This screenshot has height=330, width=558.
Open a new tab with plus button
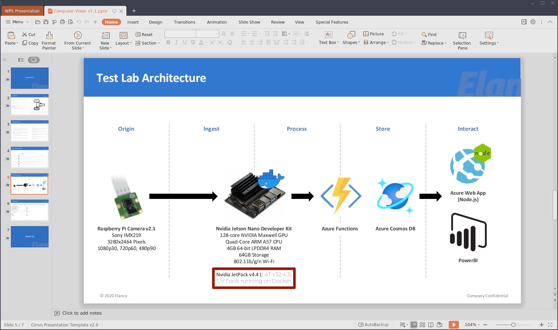pos(134,11)
